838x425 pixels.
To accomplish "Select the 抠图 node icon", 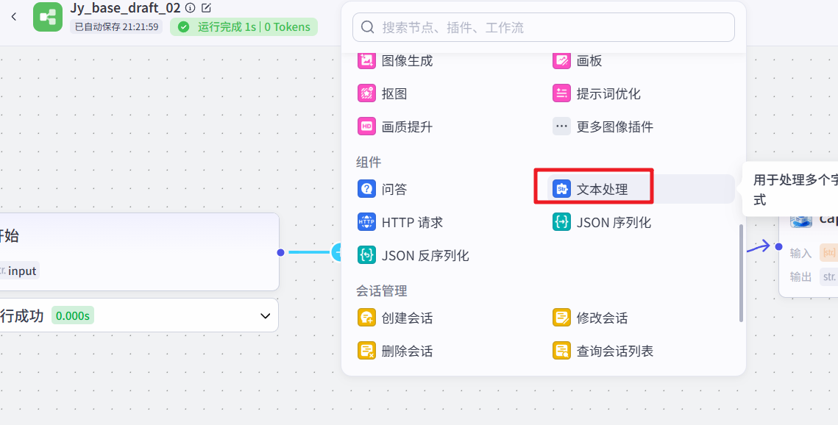I will point(366,94).
